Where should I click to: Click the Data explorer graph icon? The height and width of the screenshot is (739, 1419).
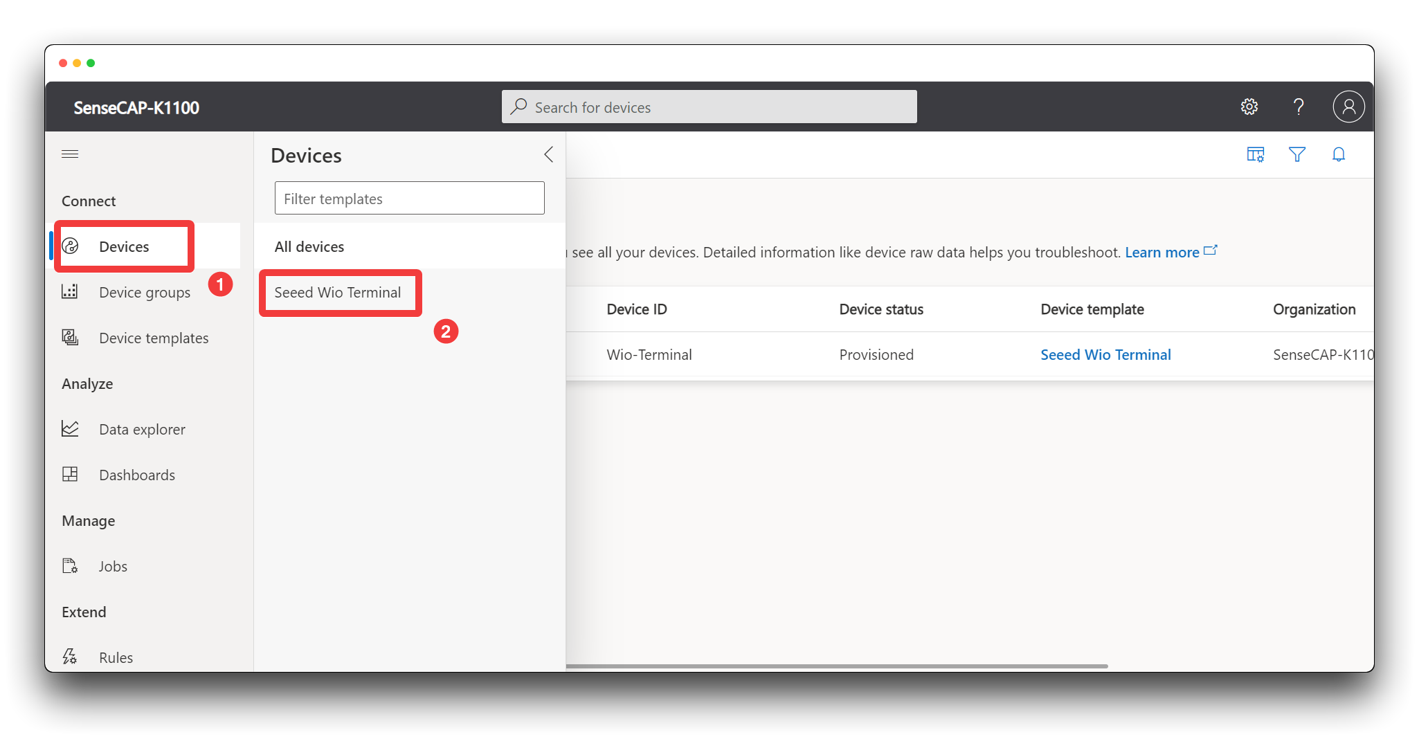70,428
